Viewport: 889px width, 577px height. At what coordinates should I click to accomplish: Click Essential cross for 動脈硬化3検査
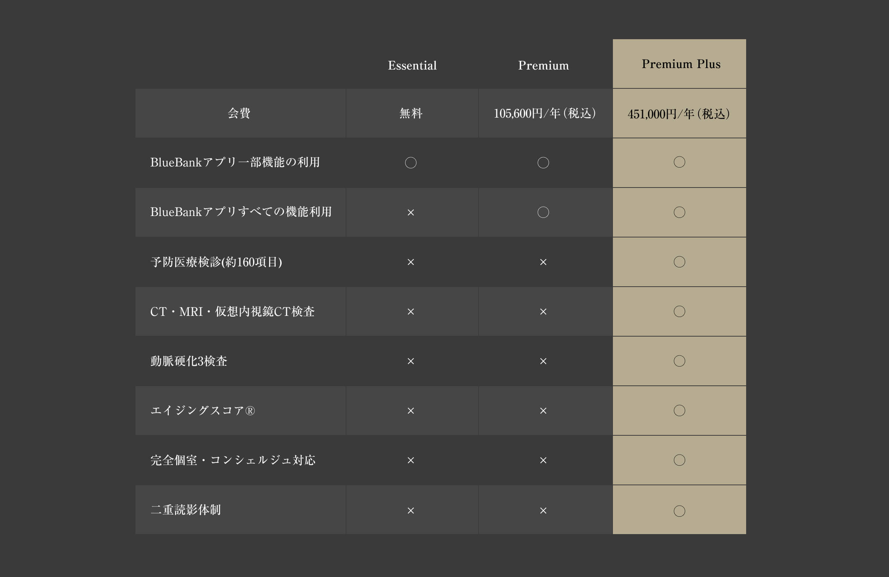pyautogui.click(x=410, y=361)
